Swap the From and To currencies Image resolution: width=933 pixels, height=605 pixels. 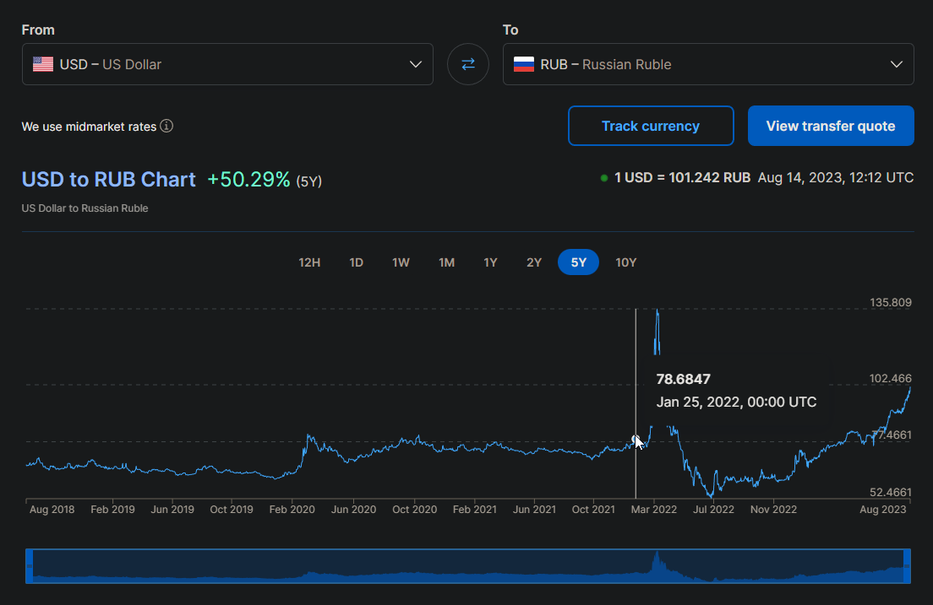click(x=467, y=64)
